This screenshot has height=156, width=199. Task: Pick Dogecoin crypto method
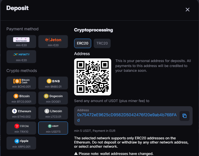(x=53, y=98)
